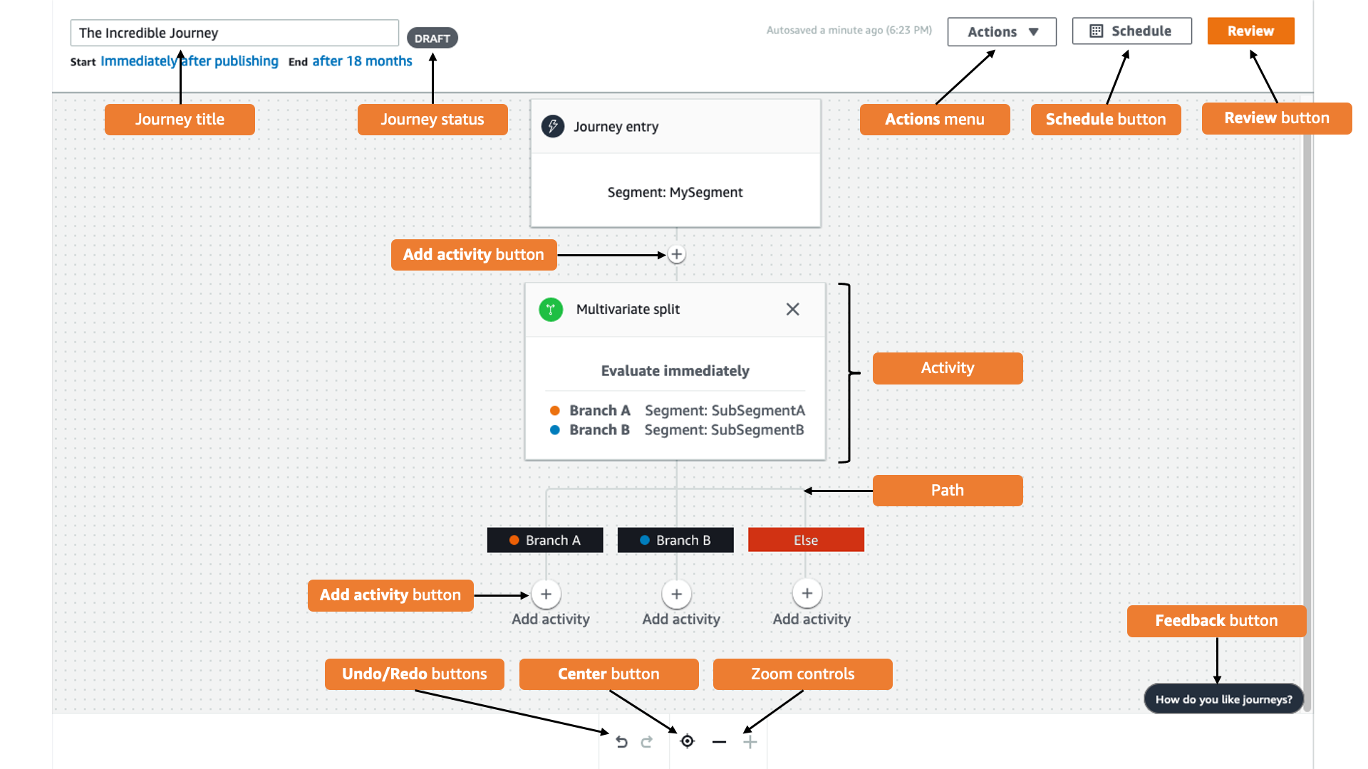Image resolution: width=1368 pixels, height=769 pixels.
Task: Select the Else branch path label
Action: [x=805, y=540]
